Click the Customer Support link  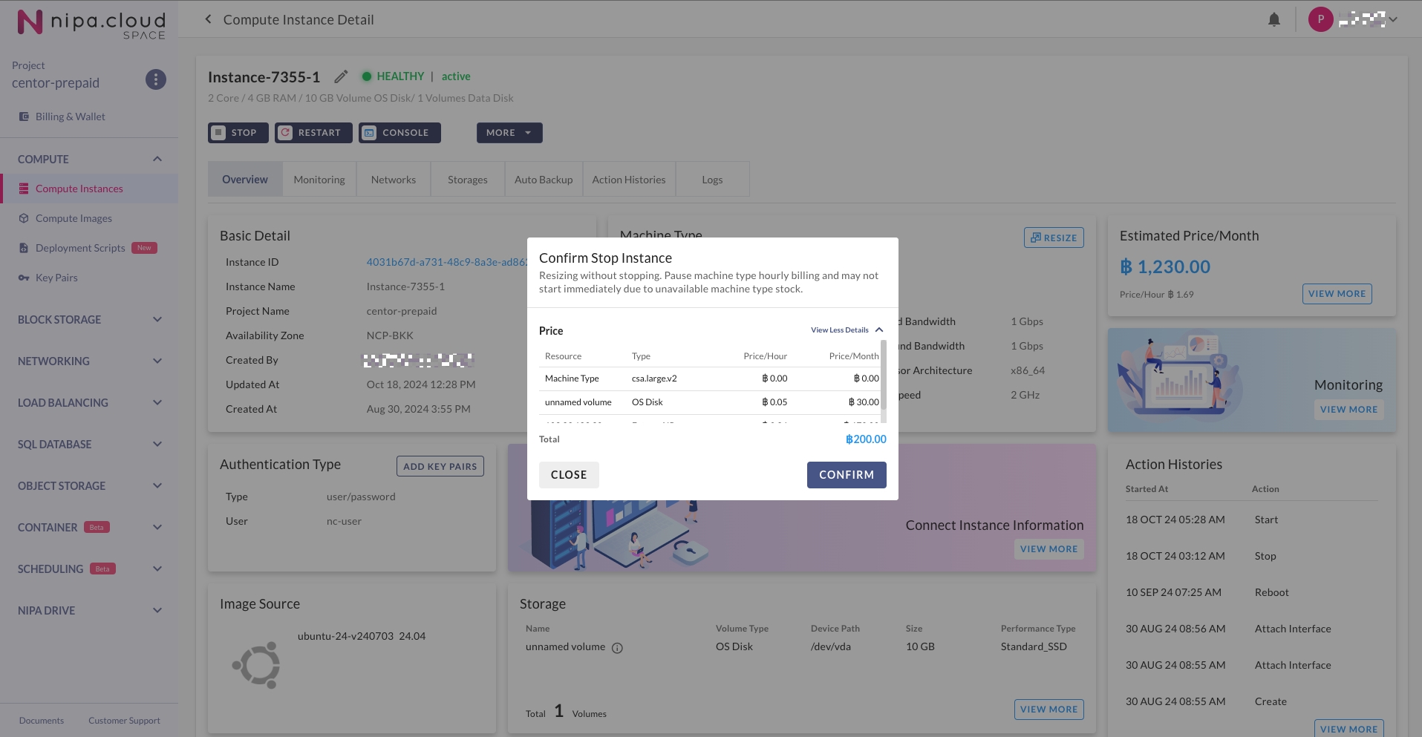click(x=124, y=721)
